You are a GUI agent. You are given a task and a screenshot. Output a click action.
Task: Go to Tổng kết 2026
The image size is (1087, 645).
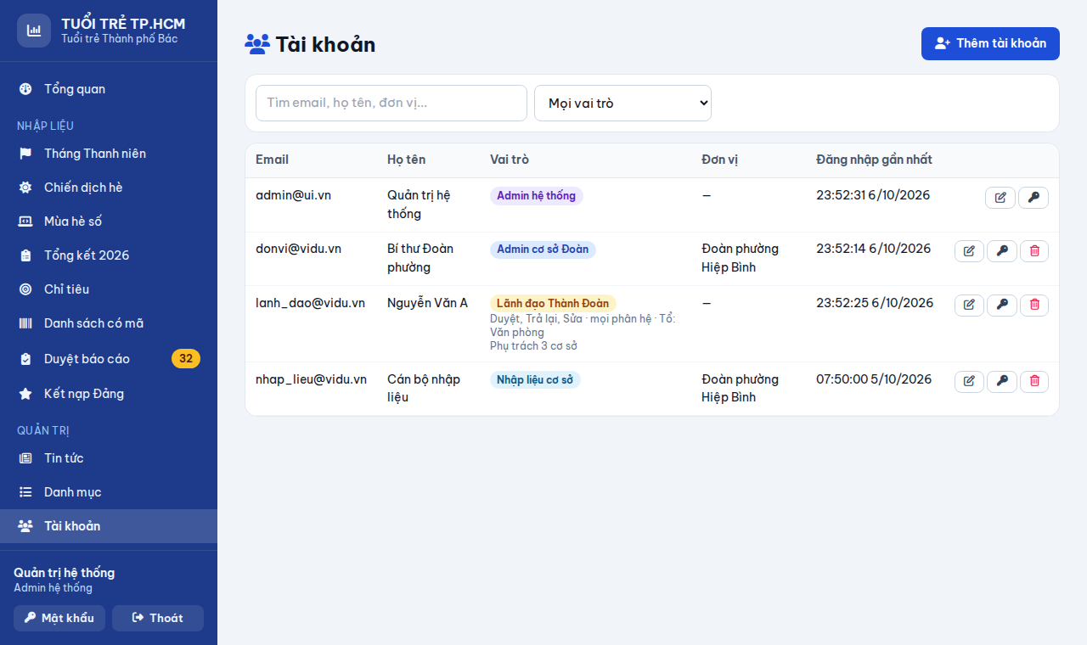(109, 255)
